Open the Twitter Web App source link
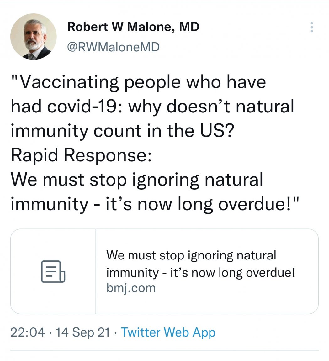The width and height of the screenshot is (329, 361). click(x=168, y=332)
